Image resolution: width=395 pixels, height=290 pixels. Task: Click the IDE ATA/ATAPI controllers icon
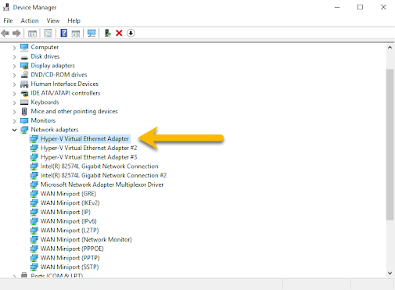(x=24, y=93)
